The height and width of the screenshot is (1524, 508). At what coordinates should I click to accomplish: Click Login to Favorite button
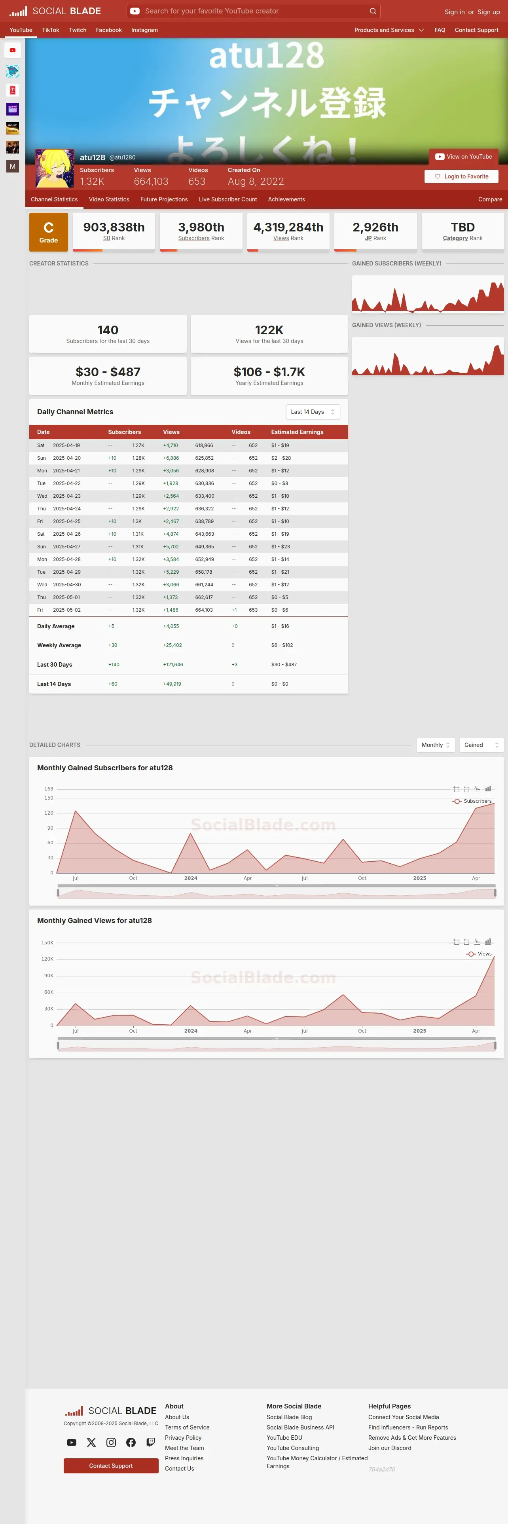click(x=461, y=176)
